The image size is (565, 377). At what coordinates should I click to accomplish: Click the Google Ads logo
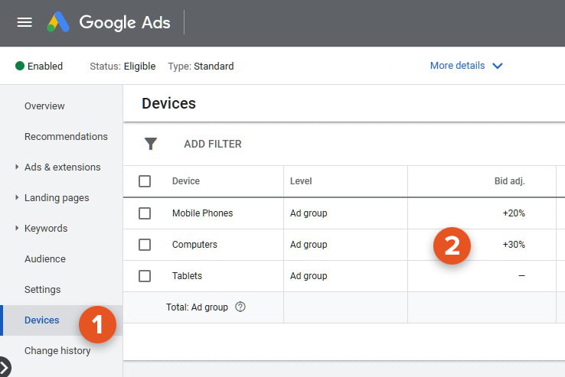point(109,22)
